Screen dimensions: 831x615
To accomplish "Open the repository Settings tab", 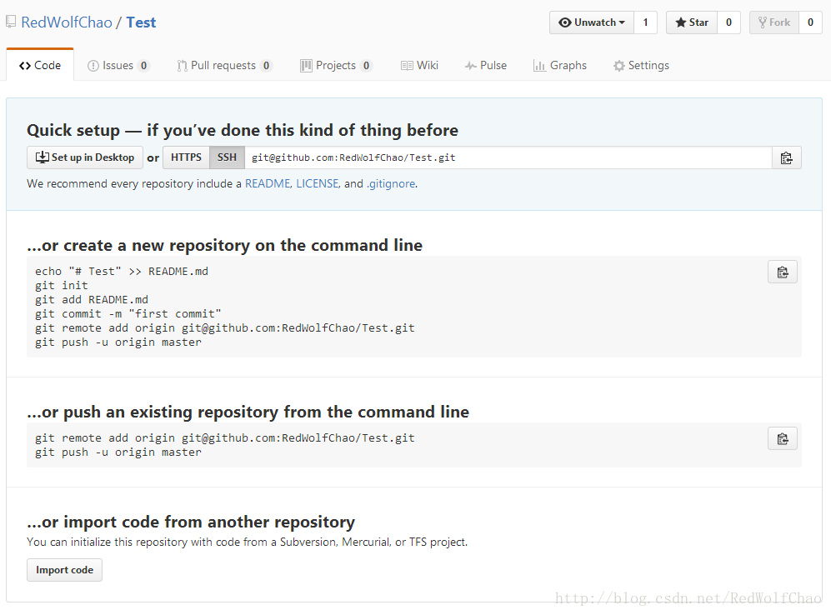I will (x=641, y=65).
